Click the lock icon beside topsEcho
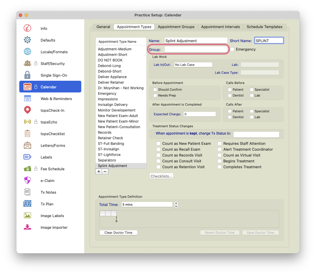Image resolution: width=316 pixels, height=275 pixels. click(36, 122)
